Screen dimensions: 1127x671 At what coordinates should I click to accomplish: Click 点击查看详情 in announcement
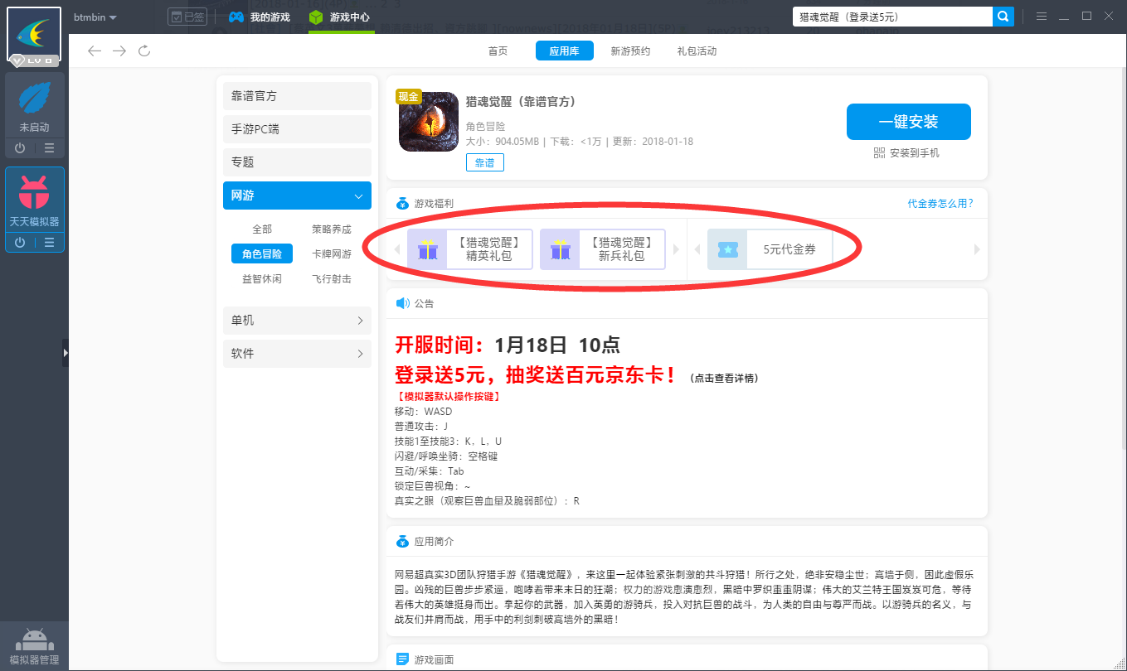[724, 379]
